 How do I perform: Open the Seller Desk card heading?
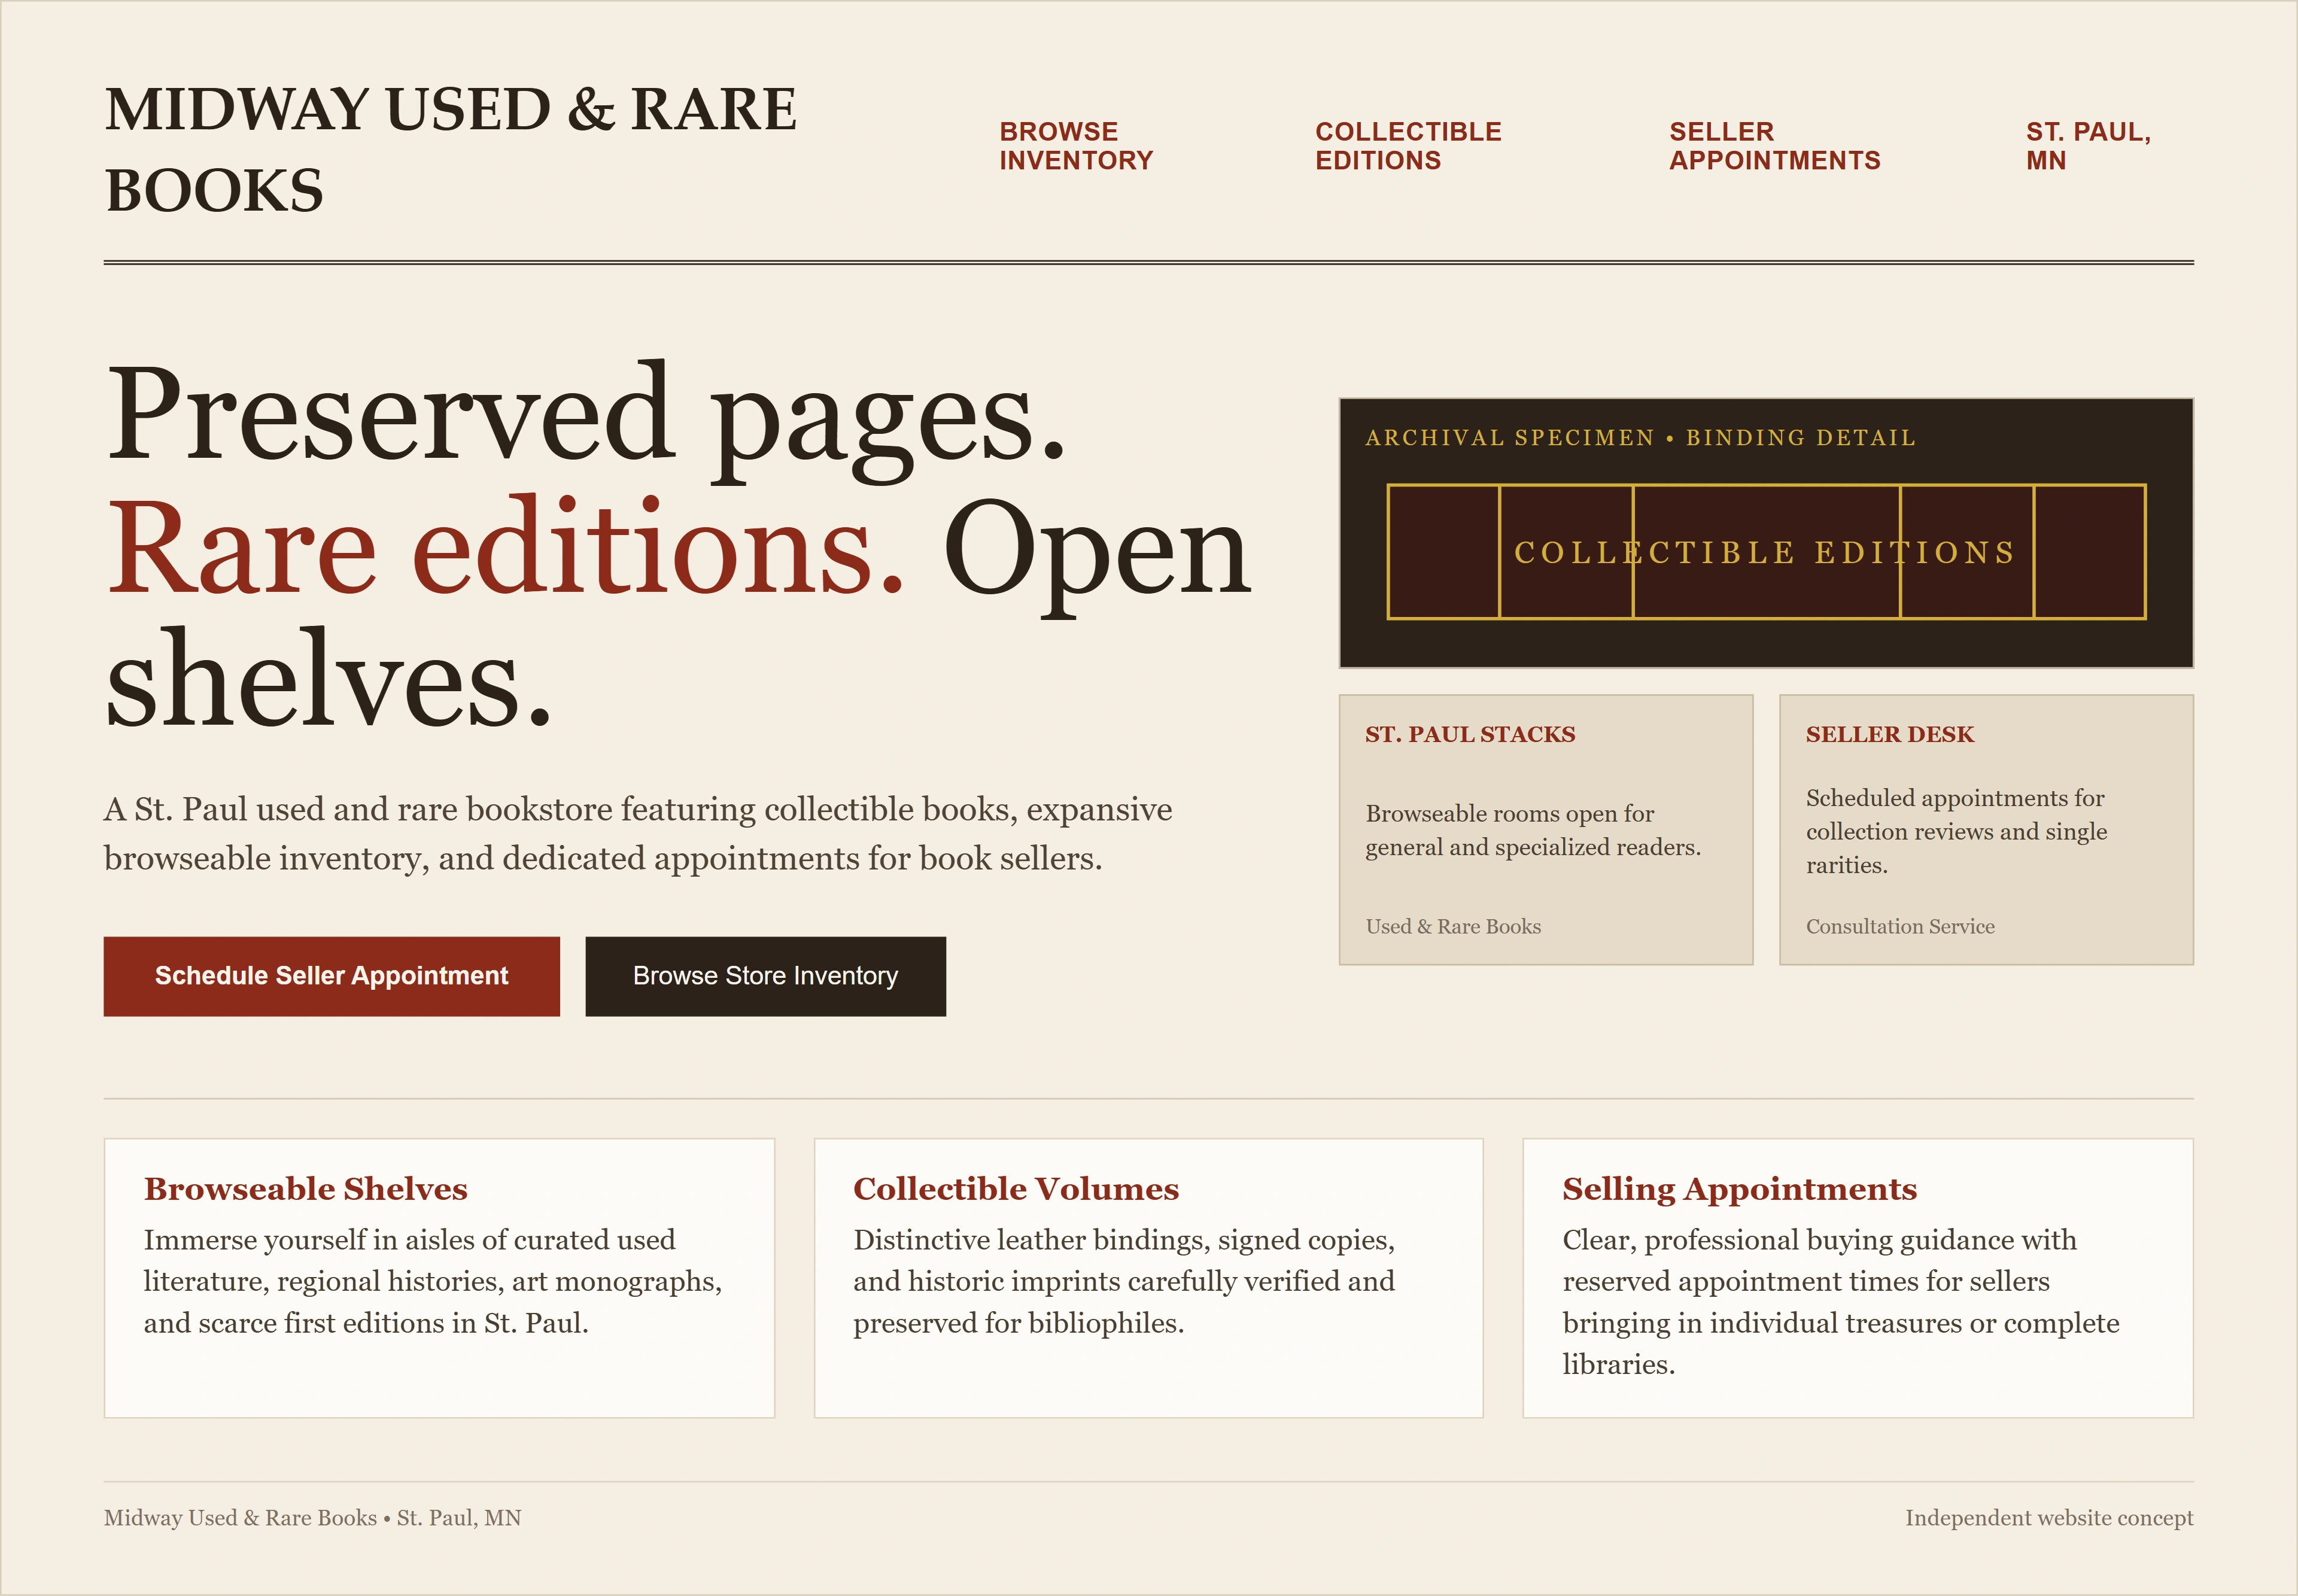pyautogui.click(x=1890, y=734)
